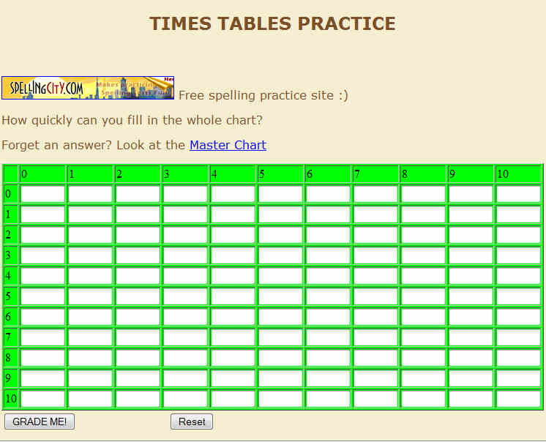Click the input at row 4 column 7
546x442 pixels.
click(375, 276)
